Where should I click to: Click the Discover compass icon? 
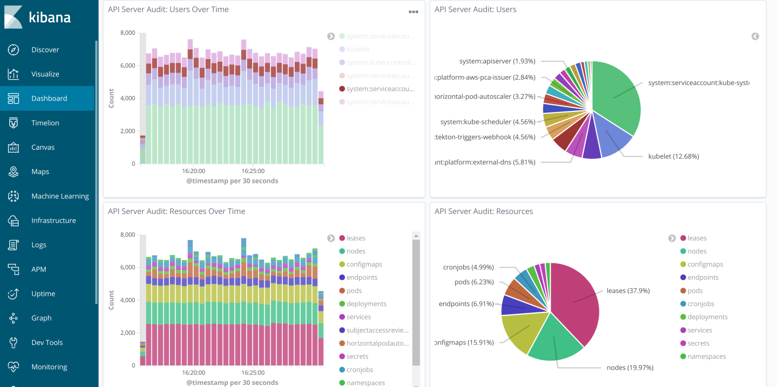[x=13, y=50]
